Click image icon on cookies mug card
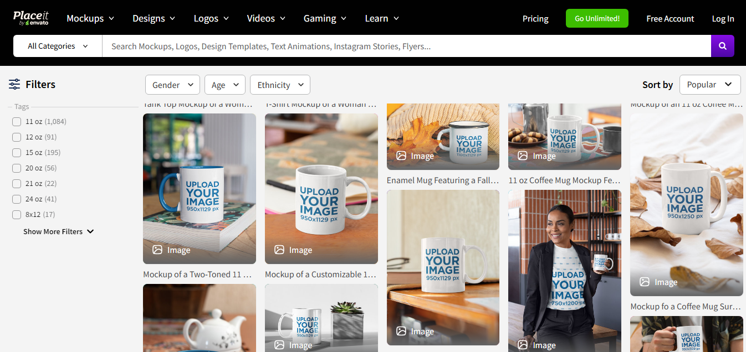 click(523, 156)
